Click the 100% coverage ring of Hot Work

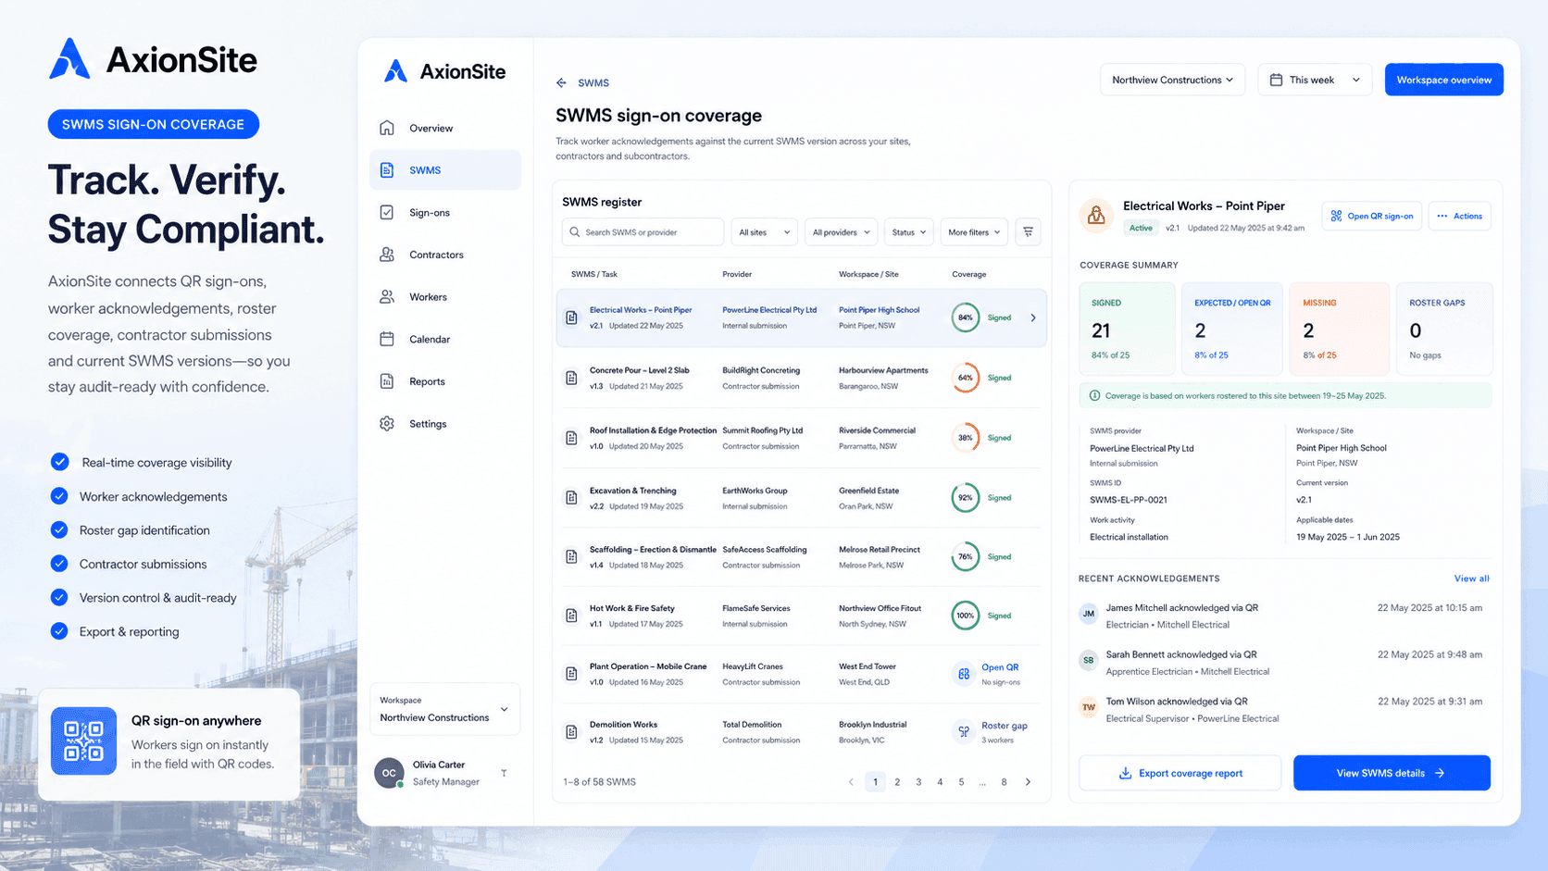pyautogui.click(x=965, y=616)
